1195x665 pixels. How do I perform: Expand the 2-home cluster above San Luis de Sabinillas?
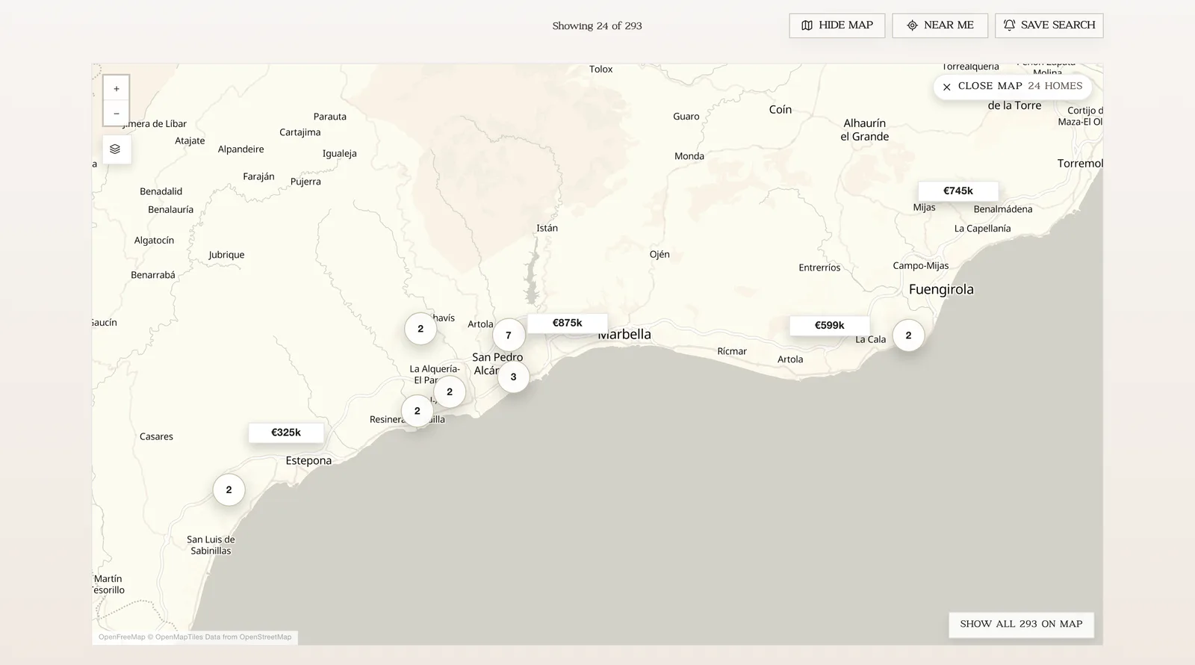coord(229,490)
